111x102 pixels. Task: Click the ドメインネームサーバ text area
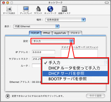pyautogui.click(x=79, y=53)
